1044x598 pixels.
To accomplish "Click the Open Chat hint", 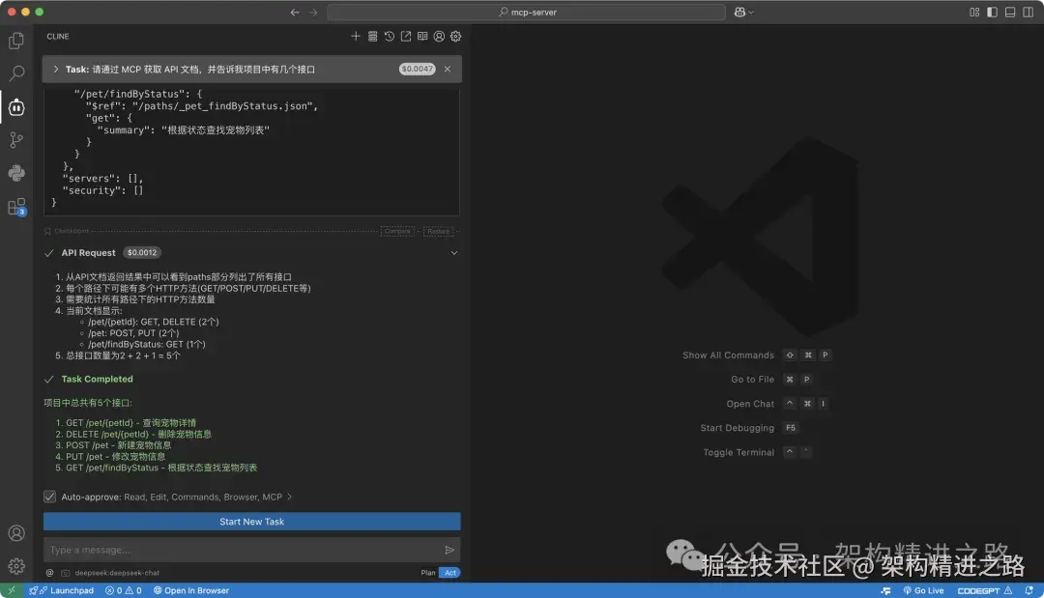I will tap(750, 404).
